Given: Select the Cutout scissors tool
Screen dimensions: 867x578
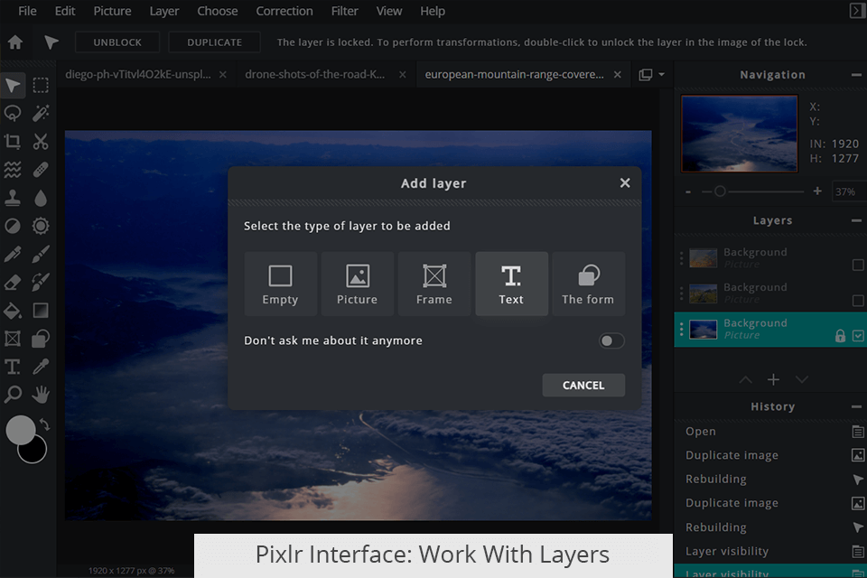Looking at the screenshot, I should 41,142.
